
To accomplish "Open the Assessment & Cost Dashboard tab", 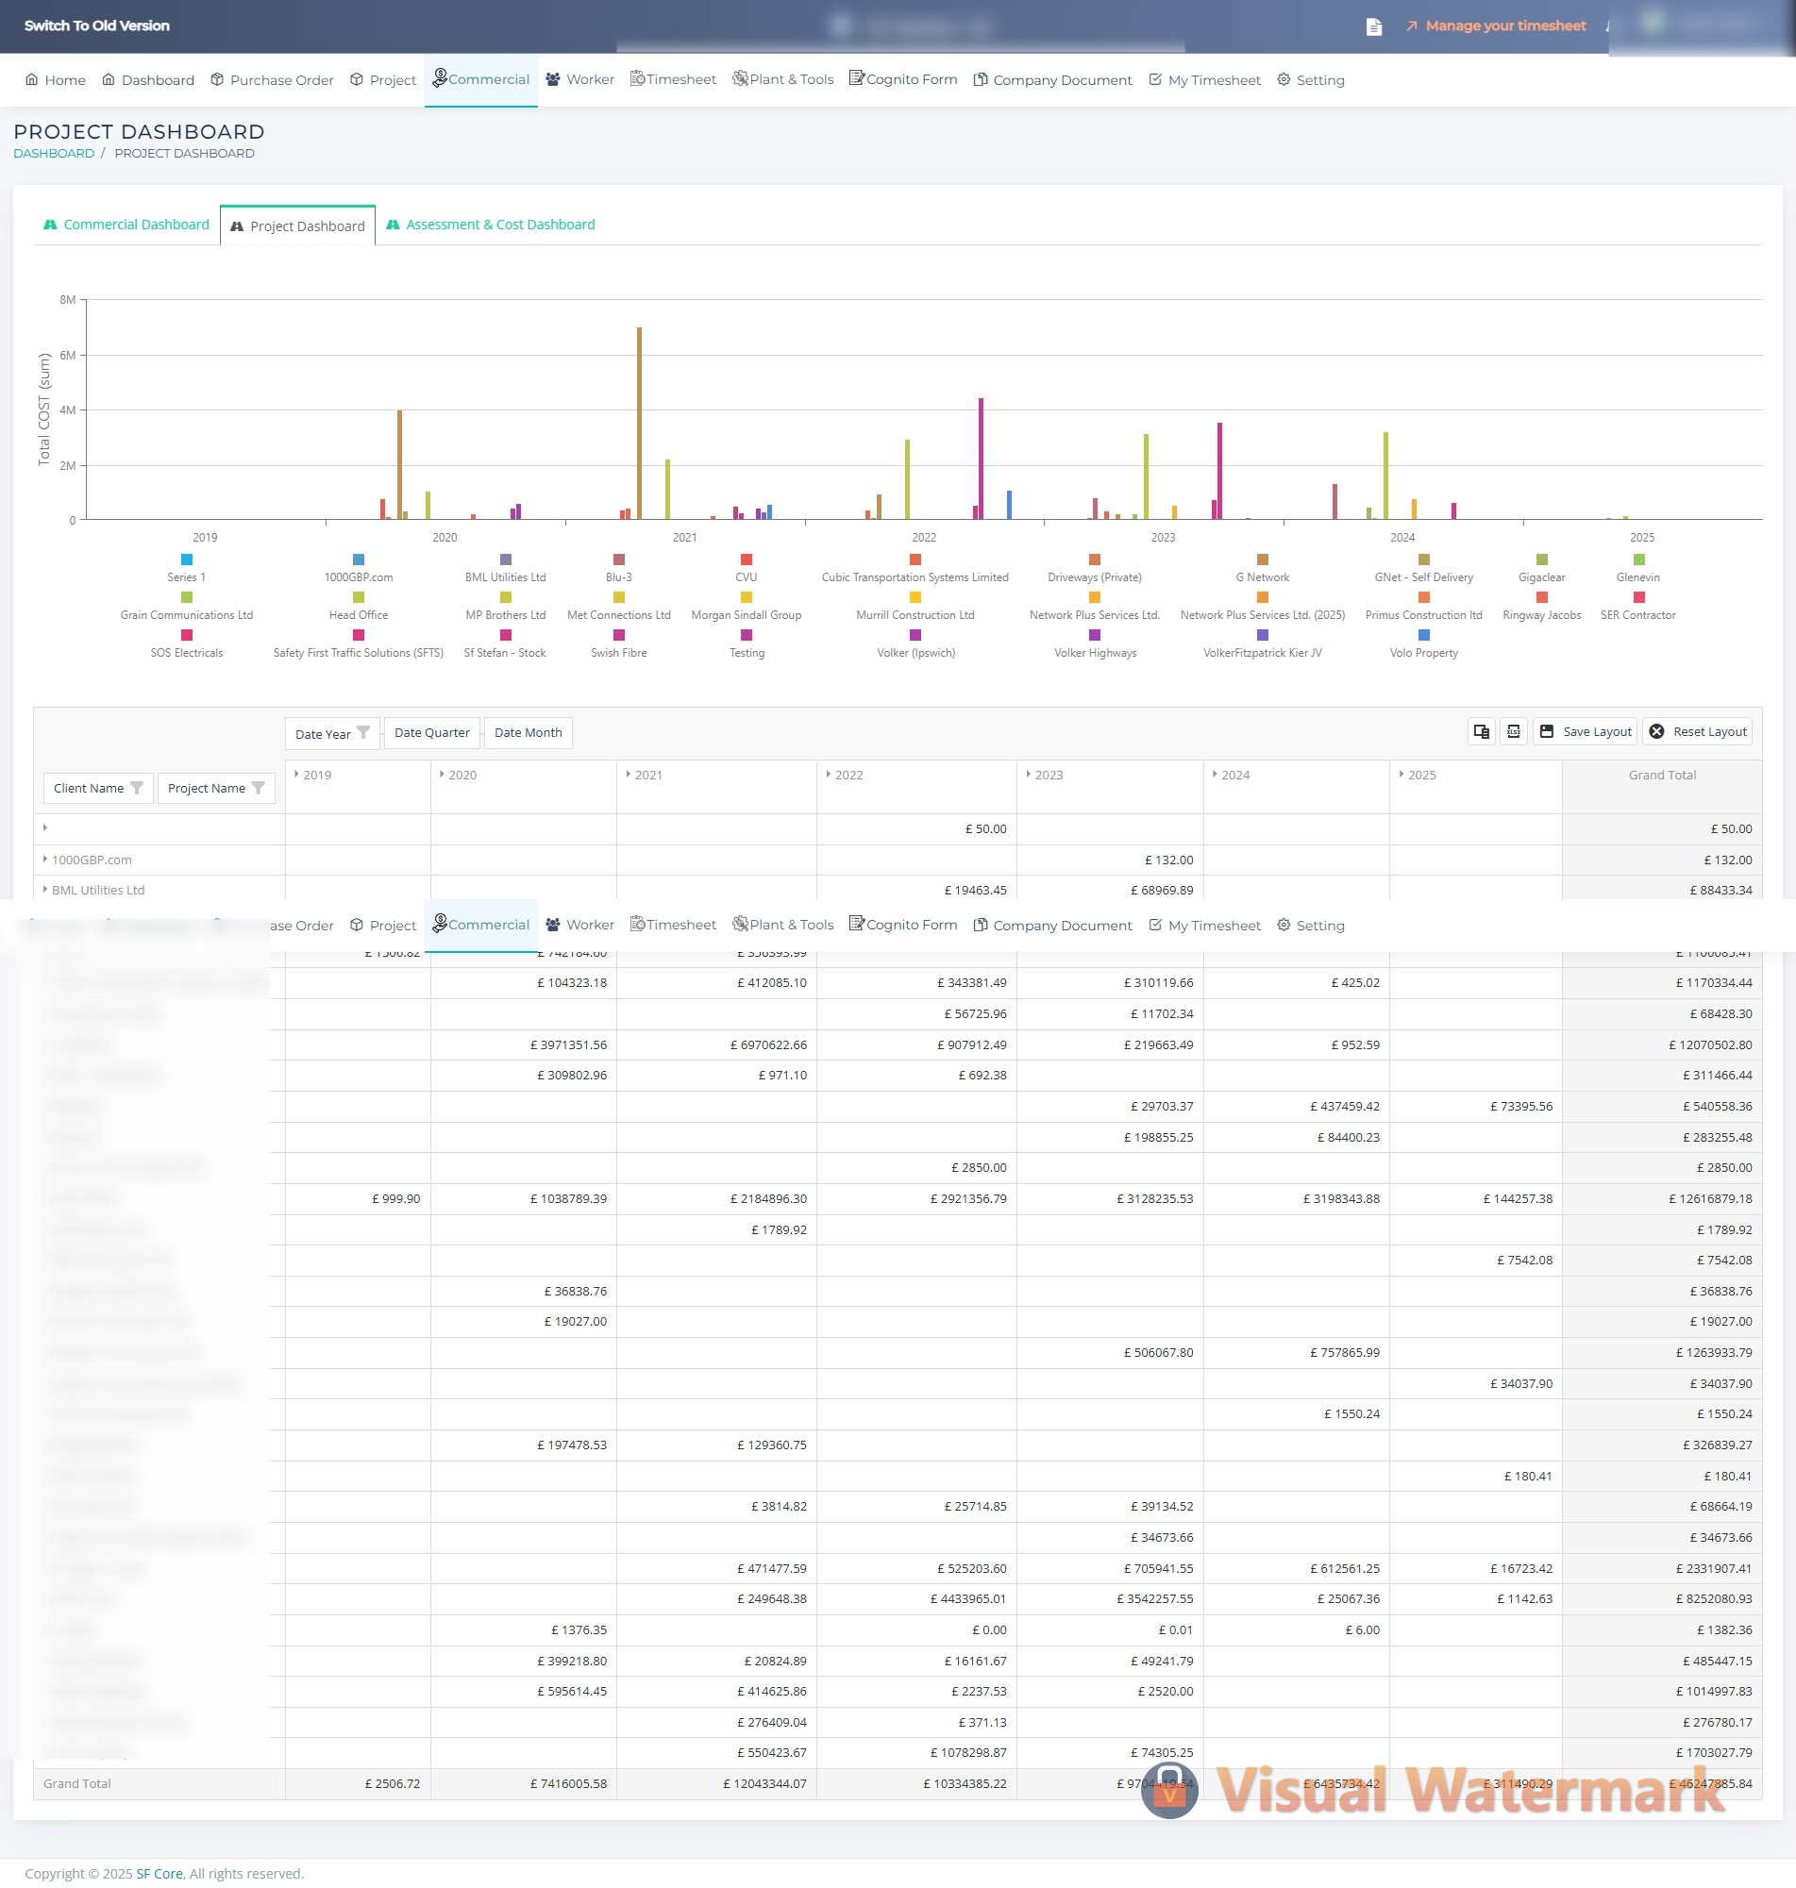I will 490,225.
